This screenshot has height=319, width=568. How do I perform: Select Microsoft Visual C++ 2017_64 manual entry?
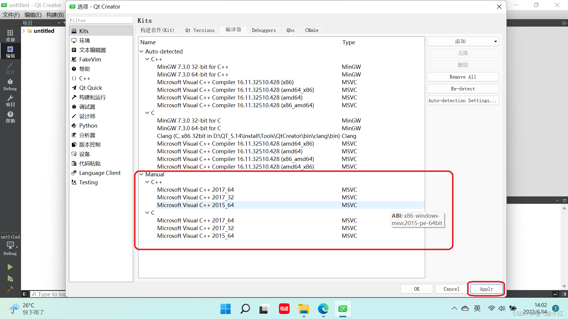195,190
